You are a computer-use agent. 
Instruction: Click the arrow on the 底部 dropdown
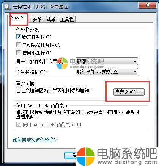click(135, 62)
